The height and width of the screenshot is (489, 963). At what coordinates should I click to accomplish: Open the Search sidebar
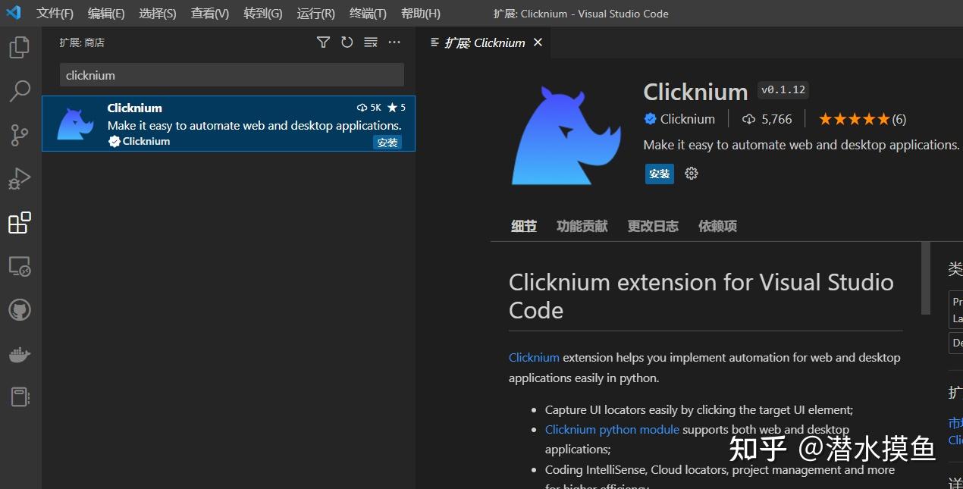point(19,91)
